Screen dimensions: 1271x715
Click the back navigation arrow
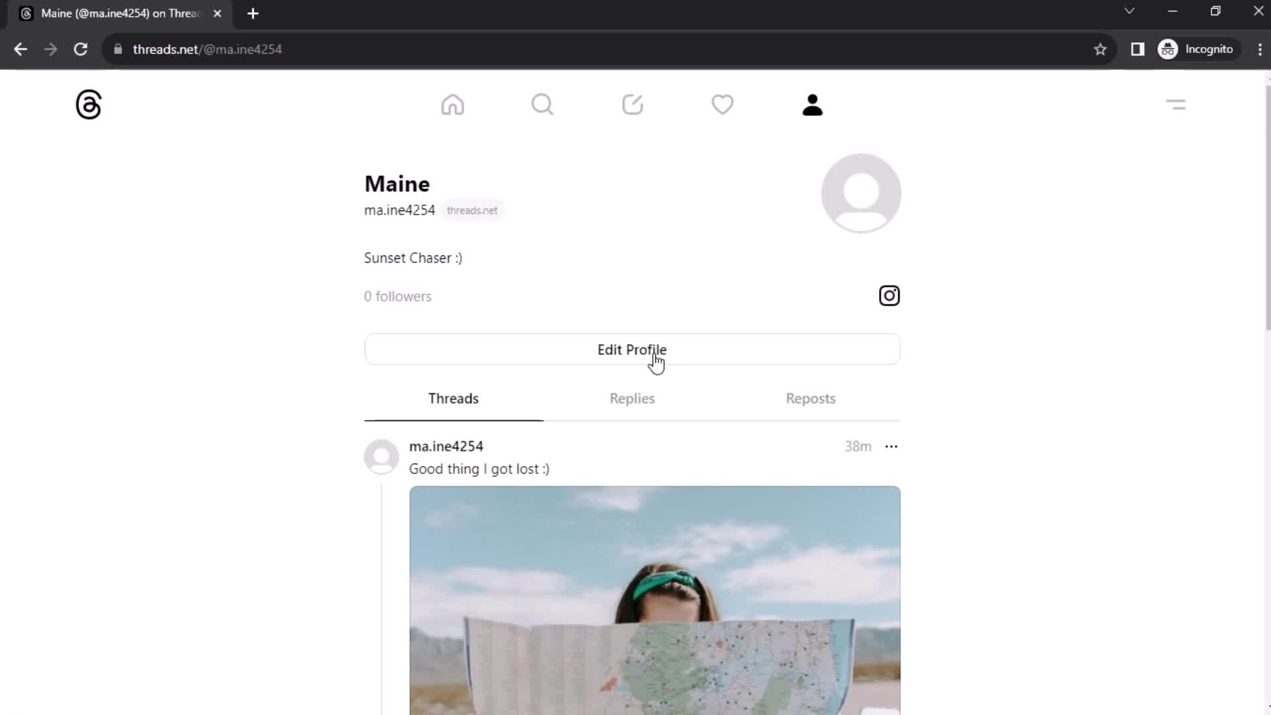(21, 49)
